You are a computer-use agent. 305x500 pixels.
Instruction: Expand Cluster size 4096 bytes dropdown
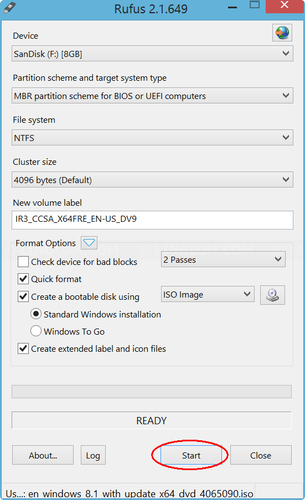coord(153,180)
